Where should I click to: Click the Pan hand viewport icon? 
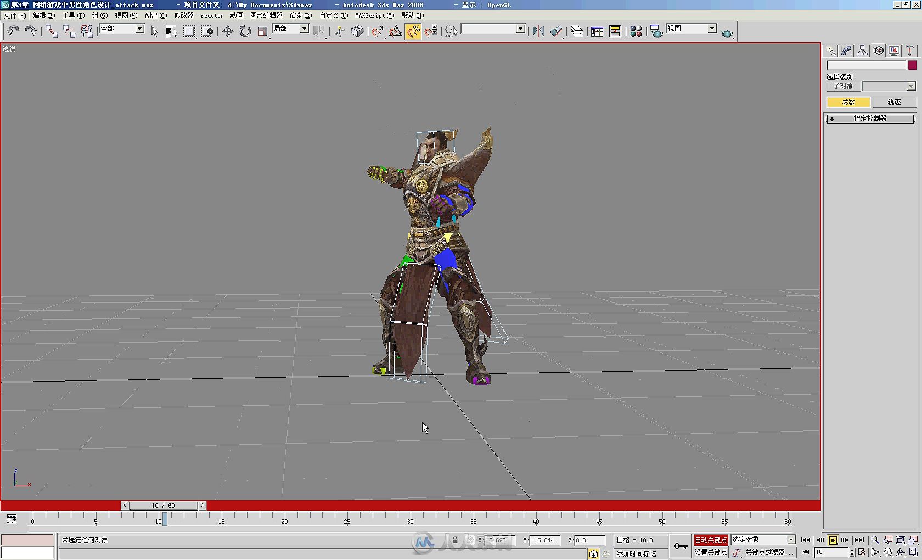888,552
